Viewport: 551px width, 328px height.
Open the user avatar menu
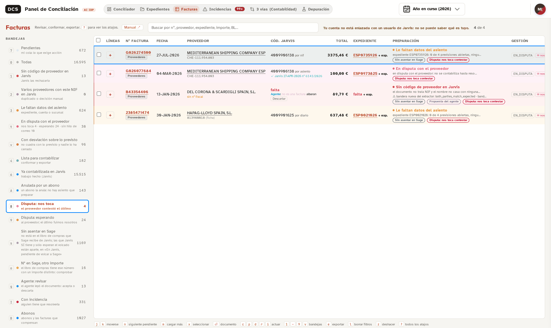pos(540,9)
